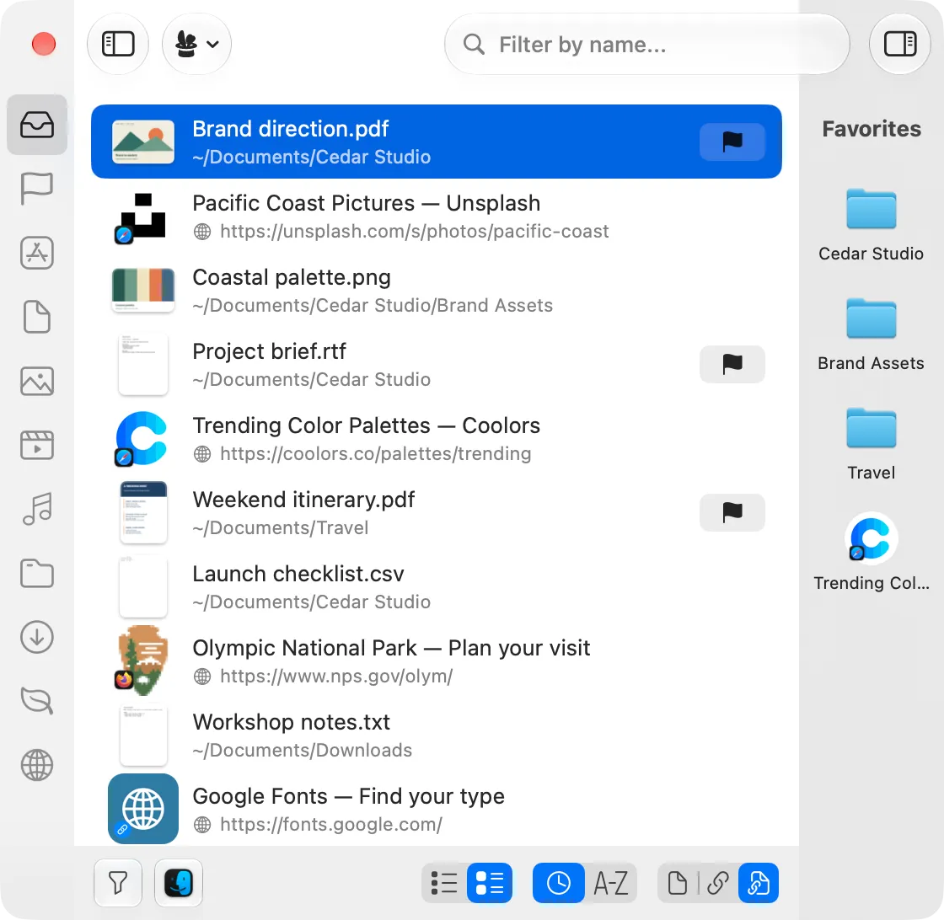The width and height of the screenshot is (944, 920).
Task: Click the Coolors logo in list
Action: pos(142,439)
